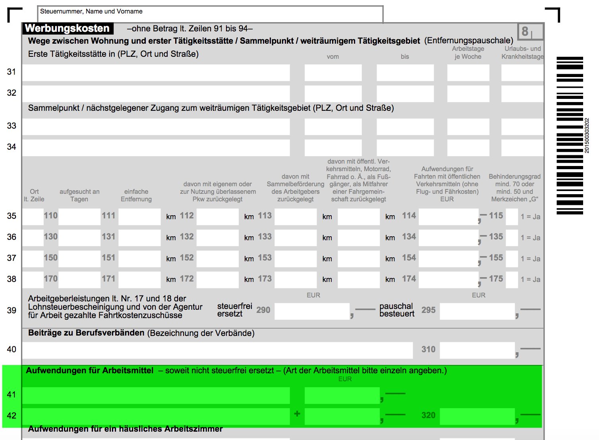Click line 32 Tätigkeitsstätte address field
The width and height of the screenshot is (599, 440).
click(156, 94)
